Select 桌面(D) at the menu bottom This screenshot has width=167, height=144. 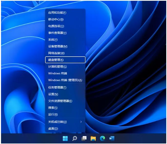pos(65,129)
